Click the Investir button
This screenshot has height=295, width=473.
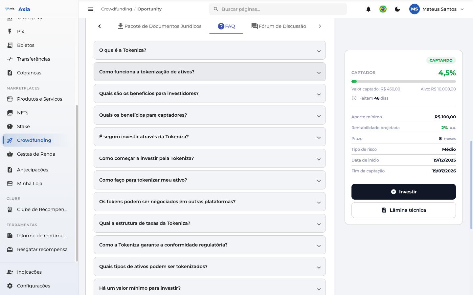[404, 192]
